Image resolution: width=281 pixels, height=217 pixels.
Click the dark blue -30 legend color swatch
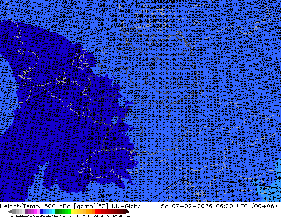pyautogui.click(x=42, y=211)
